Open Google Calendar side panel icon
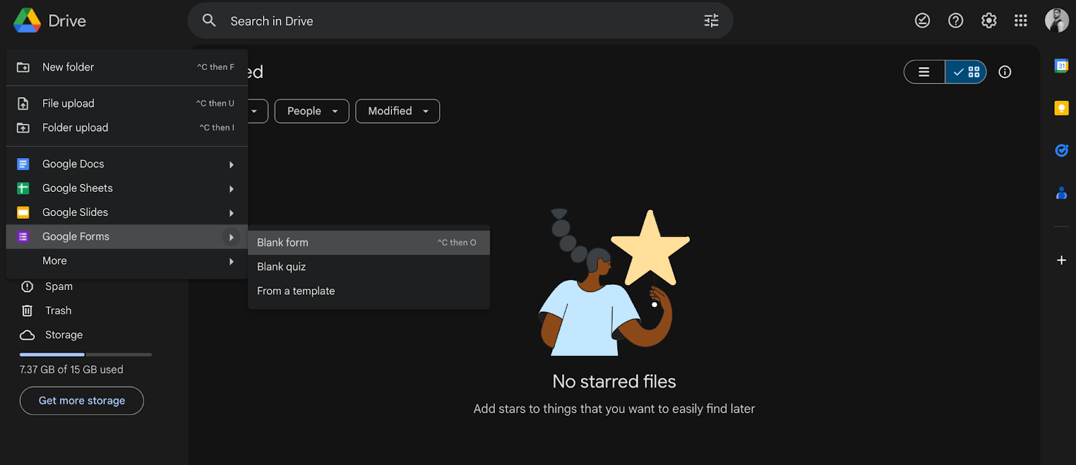1076x465 pixels. tap(1062, 66)
